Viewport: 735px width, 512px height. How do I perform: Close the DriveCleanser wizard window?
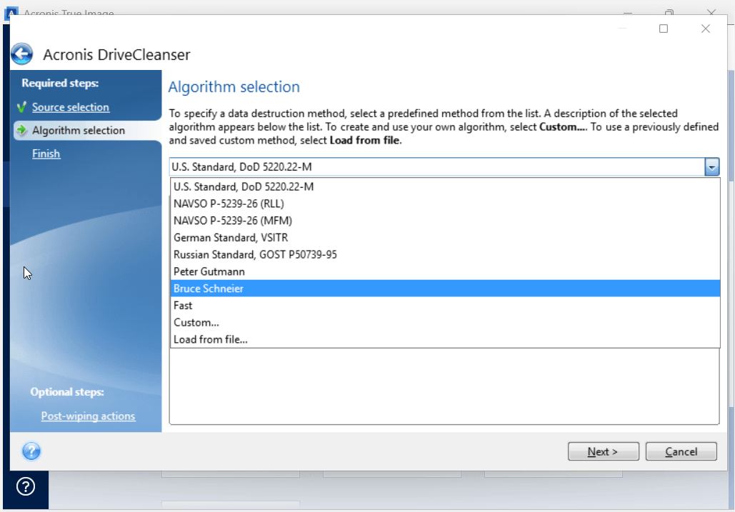pos(706,29)
